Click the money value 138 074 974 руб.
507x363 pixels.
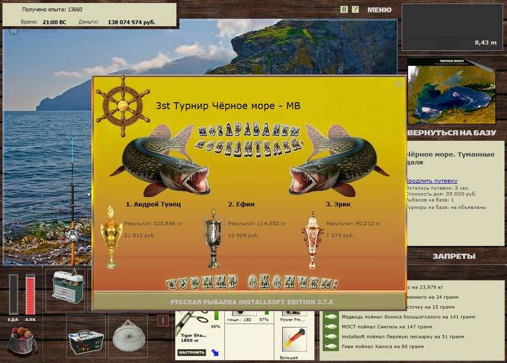tap(131, 22)
